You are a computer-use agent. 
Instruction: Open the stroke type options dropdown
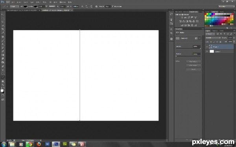pyautogui.click(x=52, y=6)
